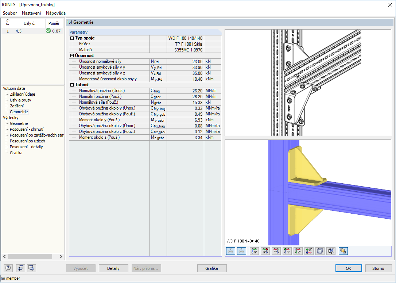Go to the previous window with the left arrow

click(x=20, y=268)
